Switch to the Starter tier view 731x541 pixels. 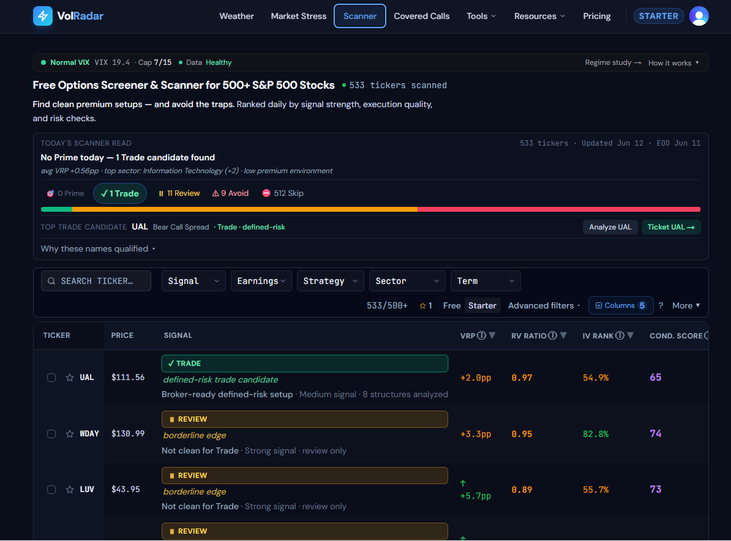click(x=482, y=305)
